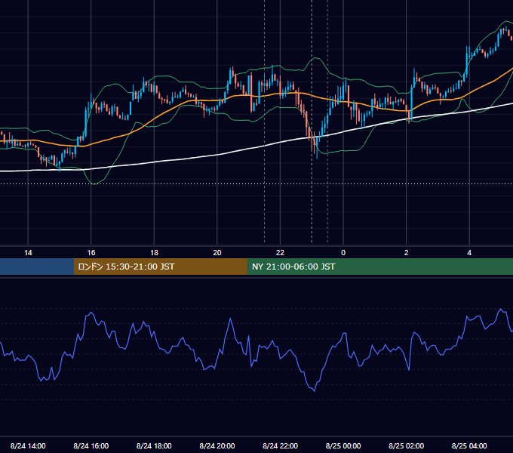Click the 8/25 04:00 date label
513x453 pixels.
click(469, 445)
